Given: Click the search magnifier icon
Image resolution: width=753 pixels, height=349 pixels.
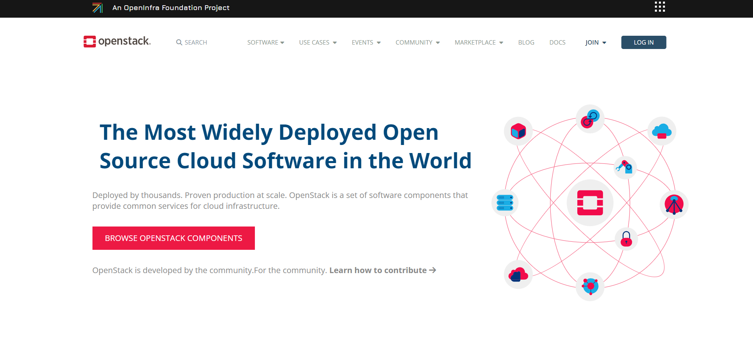Looking at the screenshot, I should point(179,42).
